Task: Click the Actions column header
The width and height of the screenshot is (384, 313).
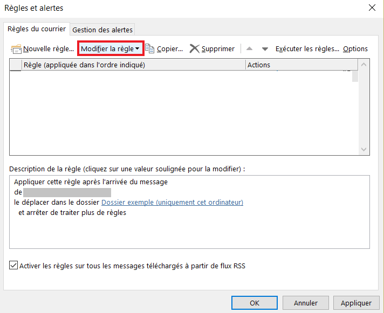Action: pyautogui.click(x=301, y=65)
